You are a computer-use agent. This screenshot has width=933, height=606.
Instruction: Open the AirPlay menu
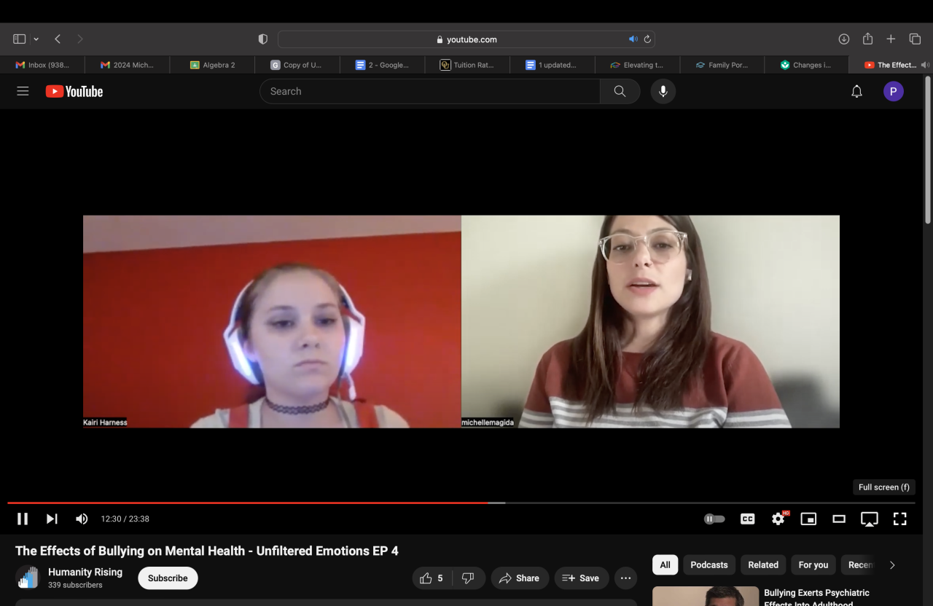tap(869, 519)
